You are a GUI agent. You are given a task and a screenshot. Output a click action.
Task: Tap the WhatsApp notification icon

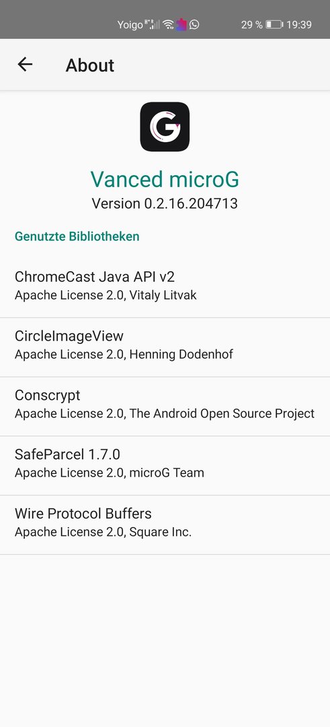click(x=194, y=25)
